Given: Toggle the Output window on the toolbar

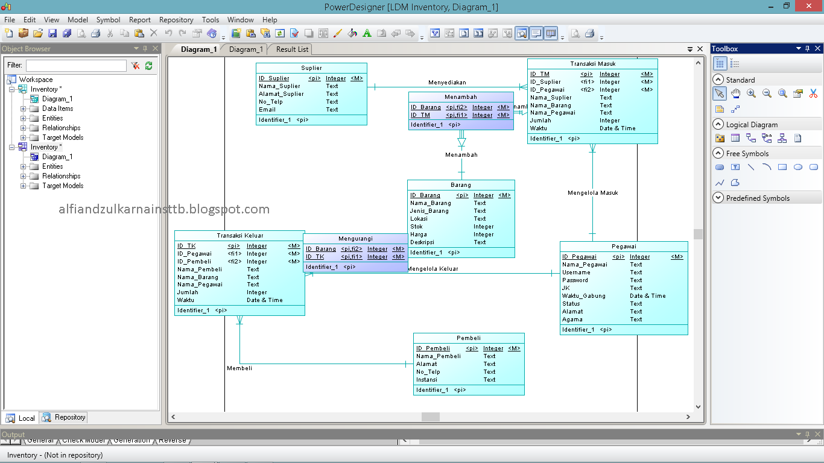Looking at the screenshot, I should [x=537, y=33].
